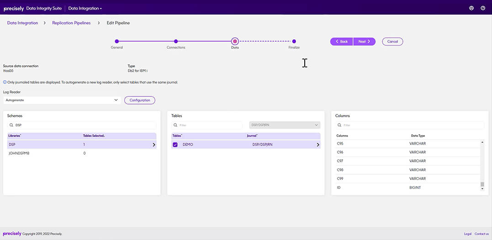Click the Columns filter input

pyautogui.click(x=410, y=125)
